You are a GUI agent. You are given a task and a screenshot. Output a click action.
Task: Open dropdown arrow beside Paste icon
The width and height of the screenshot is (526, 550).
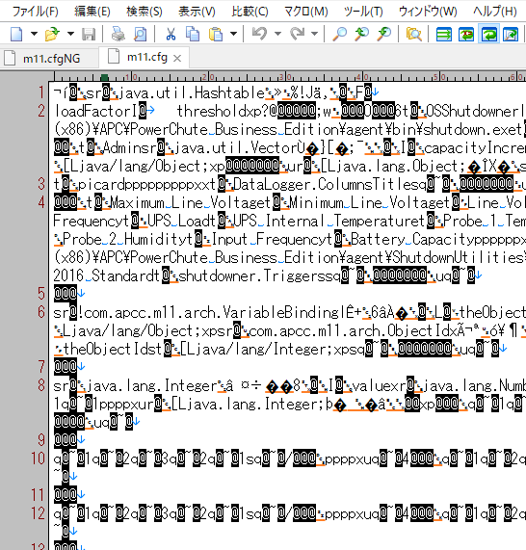click(x=233, y=34)
